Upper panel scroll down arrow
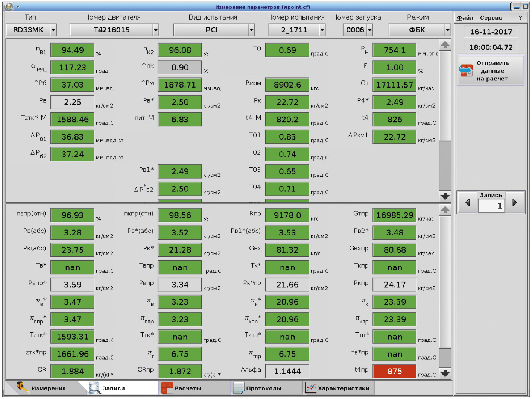The width and height of the screenshot is (532, 399). point(445,196)
